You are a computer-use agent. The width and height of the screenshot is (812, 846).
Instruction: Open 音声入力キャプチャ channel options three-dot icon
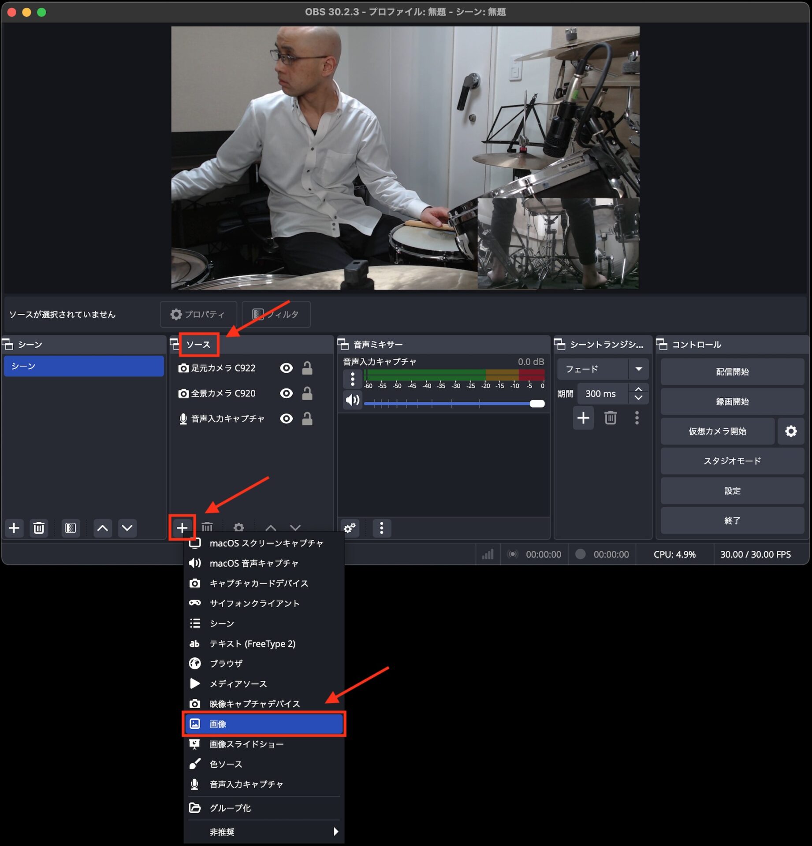pyautogui.click(x=353, y=379)
